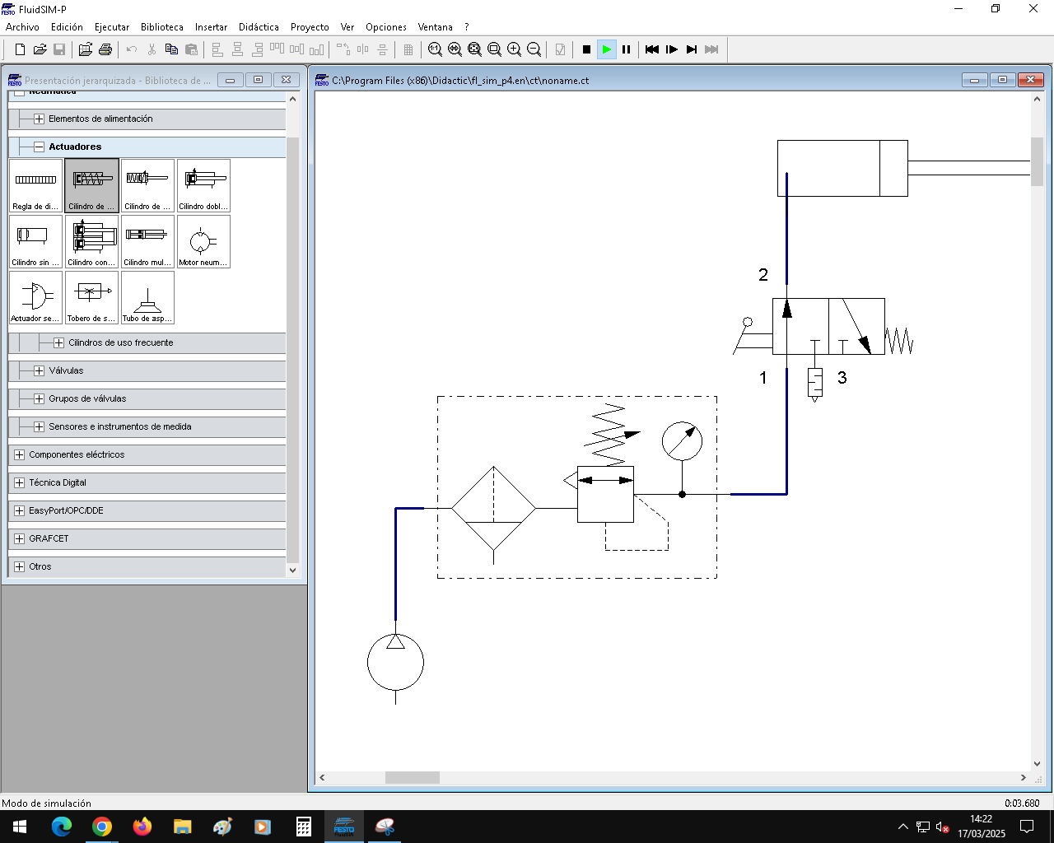Expand the 'Otros' tree node
The width and height of the screenshot is (1054, 843).
click(x=20, y=566)
